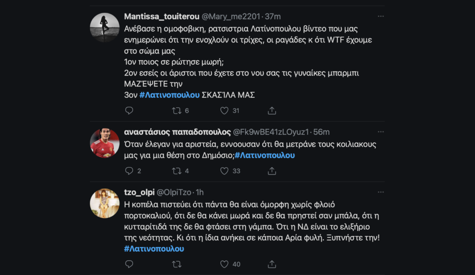
Task: Open #Λατινοπουλου hashtag in Mantissa_touiterou's tweet
Action: tap(169, 95)
